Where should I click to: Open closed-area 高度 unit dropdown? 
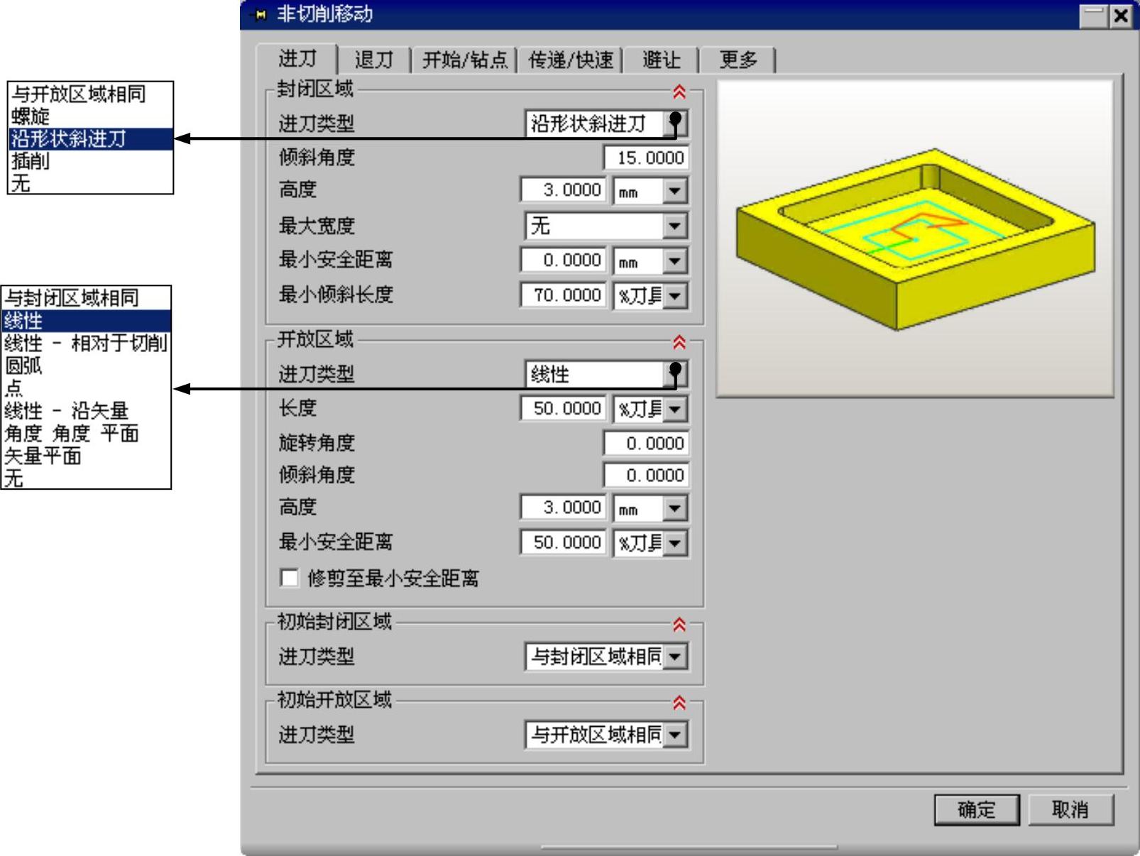[x=675, y=190]
